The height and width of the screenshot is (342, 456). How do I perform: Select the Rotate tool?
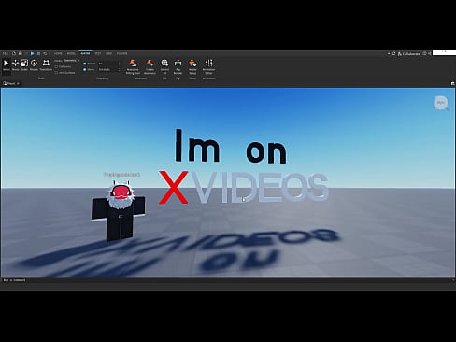pyautogui.click(x=34, y=65)
